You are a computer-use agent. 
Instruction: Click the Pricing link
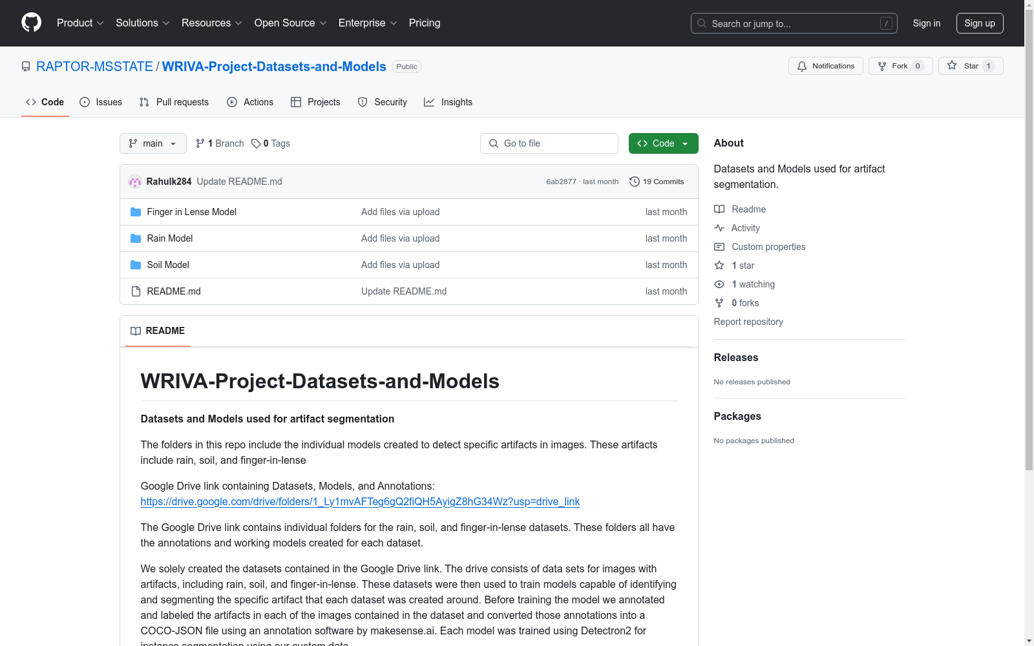(x=425, y=23)
